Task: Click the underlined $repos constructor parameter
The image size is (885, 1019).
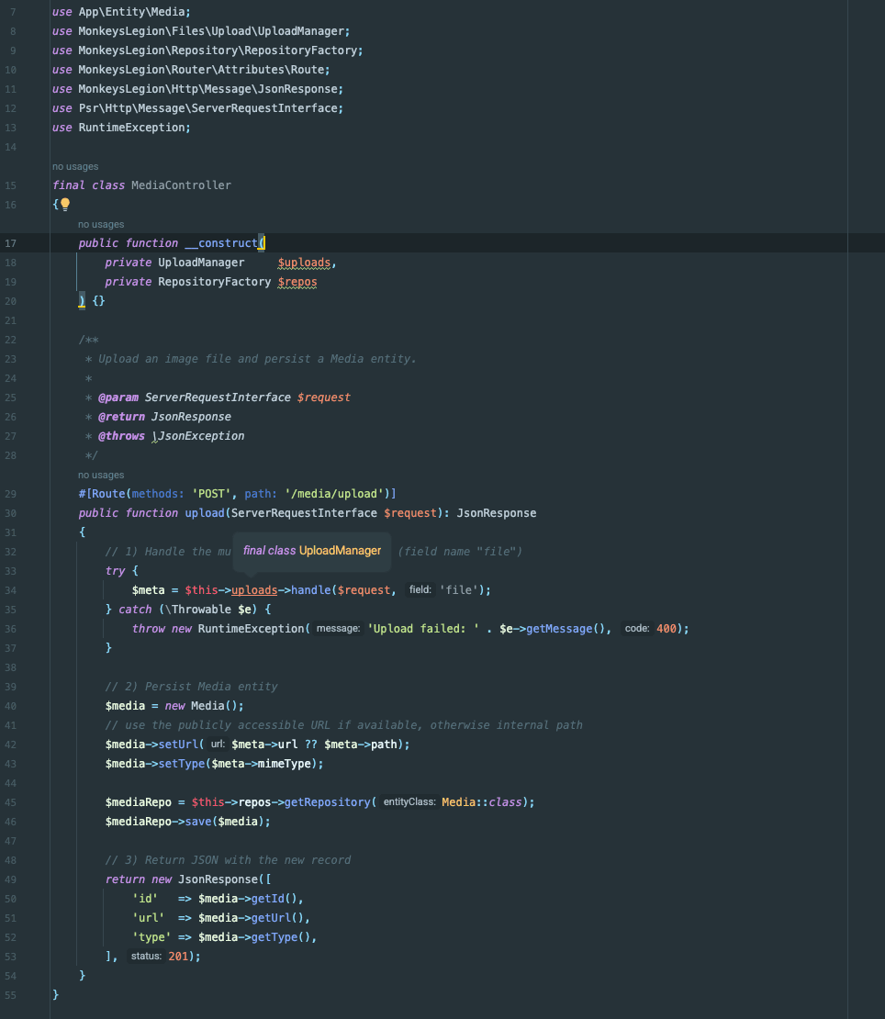Action: (x=297, y=282)
